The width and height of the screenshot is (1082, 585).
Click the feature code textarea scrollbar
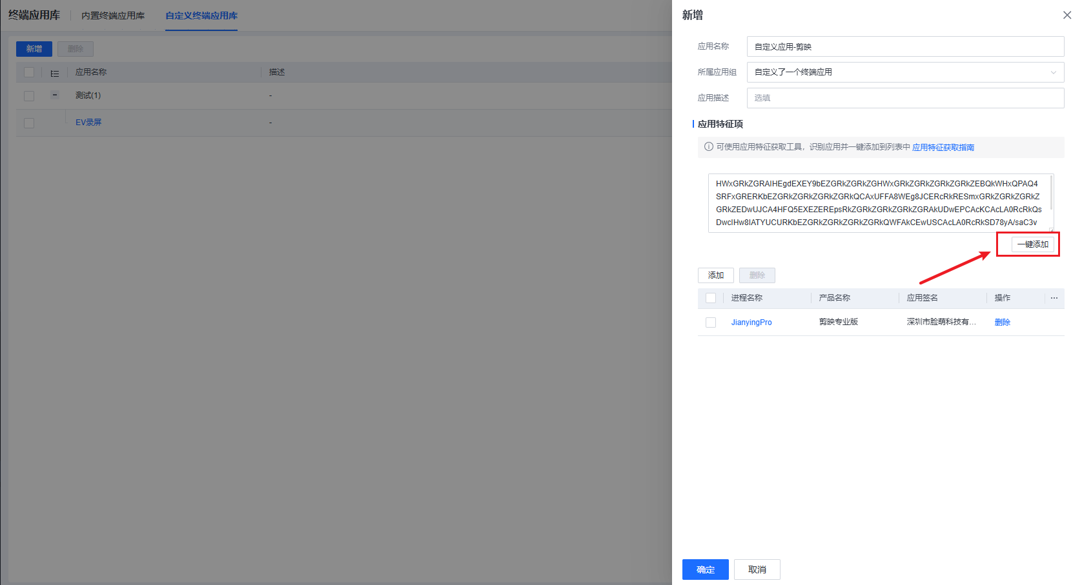pos(1052,192)
